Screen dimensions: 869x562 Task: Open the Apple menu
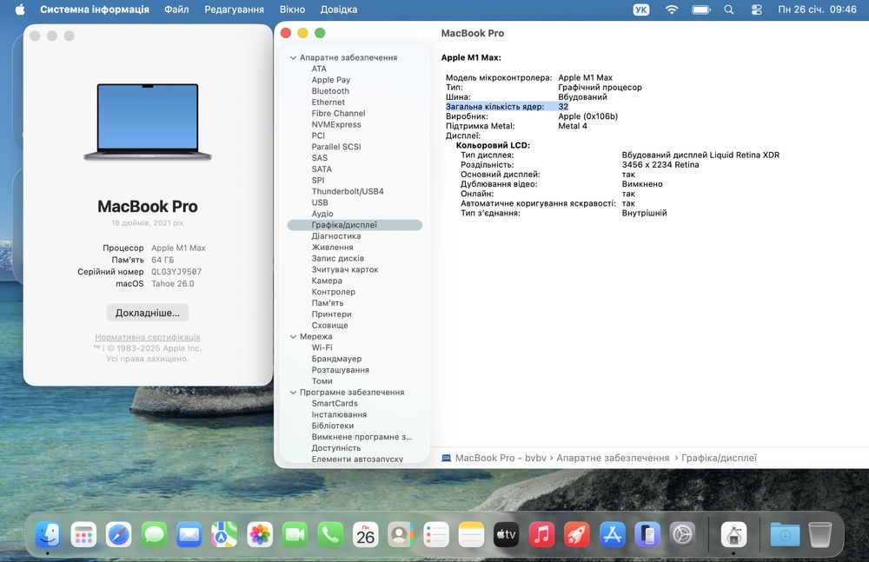[x=20, y=10]
